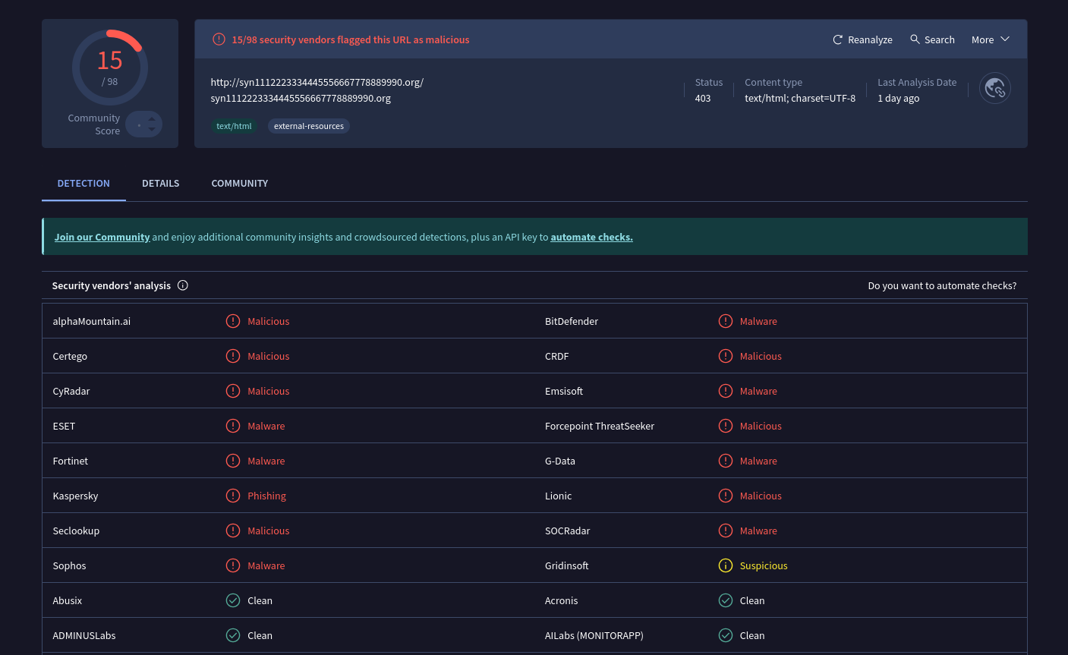Click the automate checks link in the banner
The height and width of the screenshot is (655, 1068).
point(591,236)
